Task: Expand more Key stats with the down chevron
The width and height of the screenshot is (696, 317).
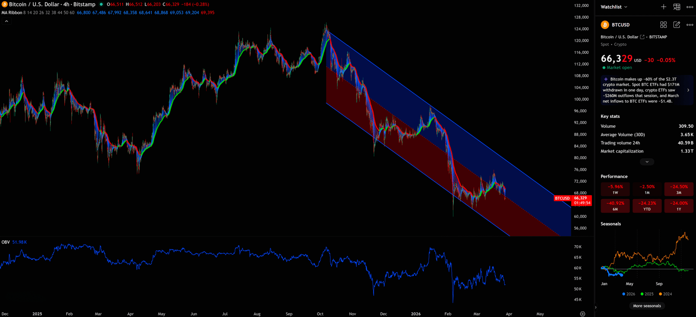Action: (x=647, y=162)
